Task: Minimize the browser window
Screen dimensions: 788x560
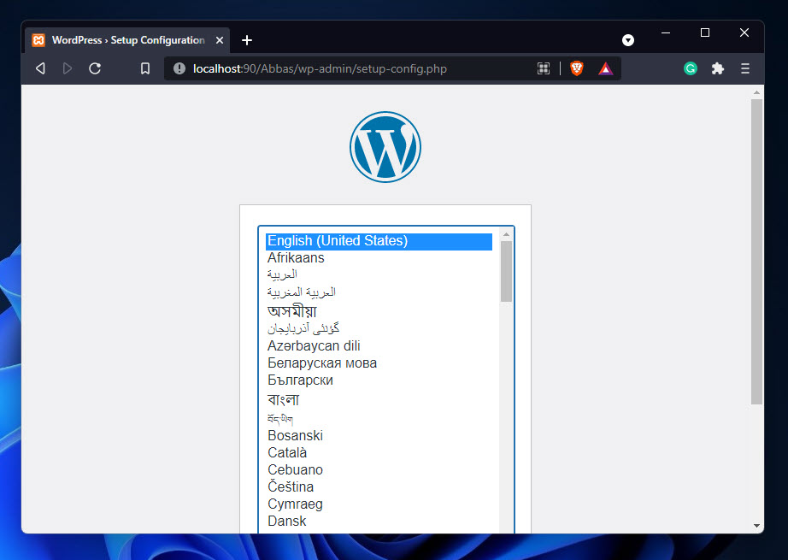Action: (666, 32)
